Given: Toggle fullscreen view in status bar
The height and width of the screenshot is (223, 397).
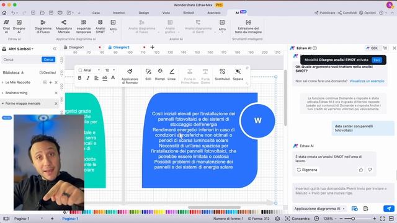Looking at the screenshot, I should point(382,219).
